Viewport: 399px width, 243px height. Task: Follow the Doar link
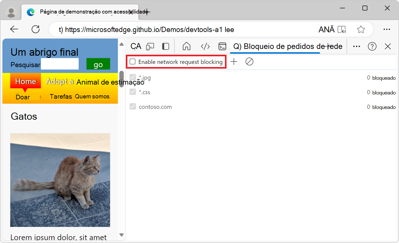[23, 97]
